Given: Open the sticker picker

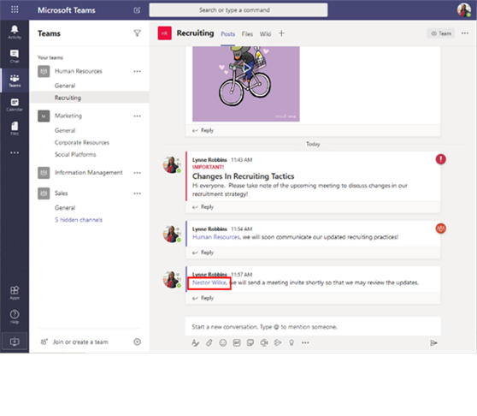Looking at the screenshot, I should [x=250, y=343].
